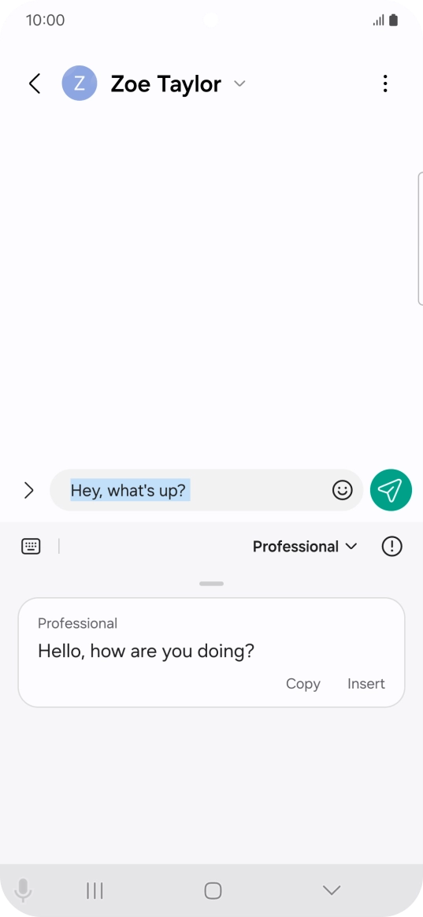Select the "Hello, how are you doing?" suggestion card
The width and height of the screenshot is (423, 917).
pos(211,652)
